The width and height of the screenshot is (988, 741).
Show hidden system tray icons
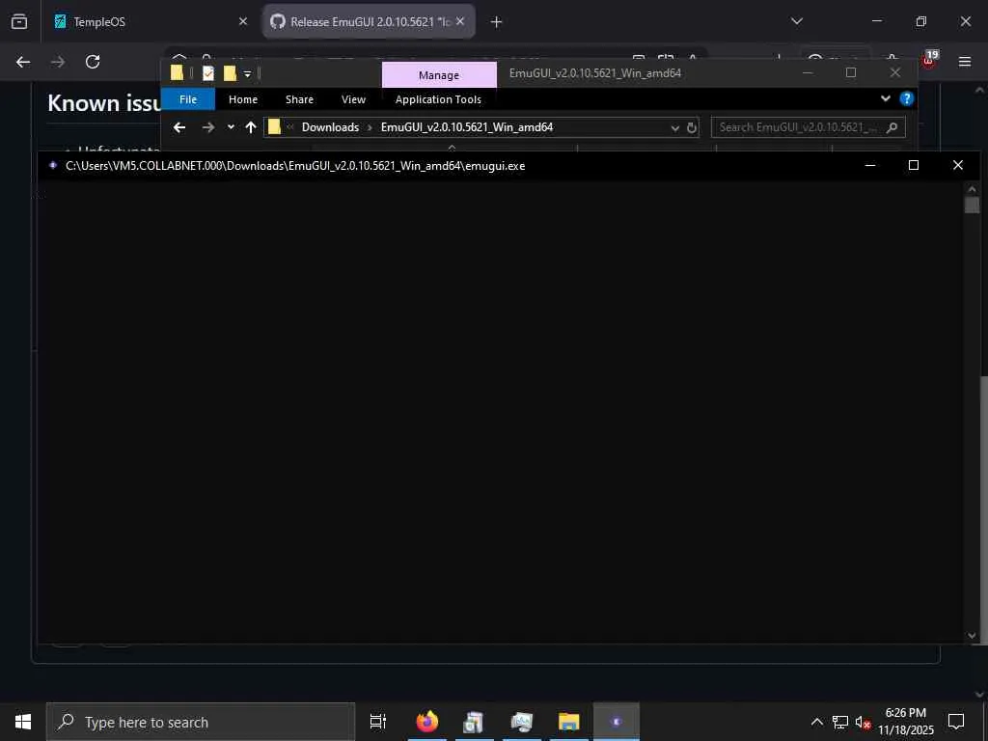coord(816,722)
